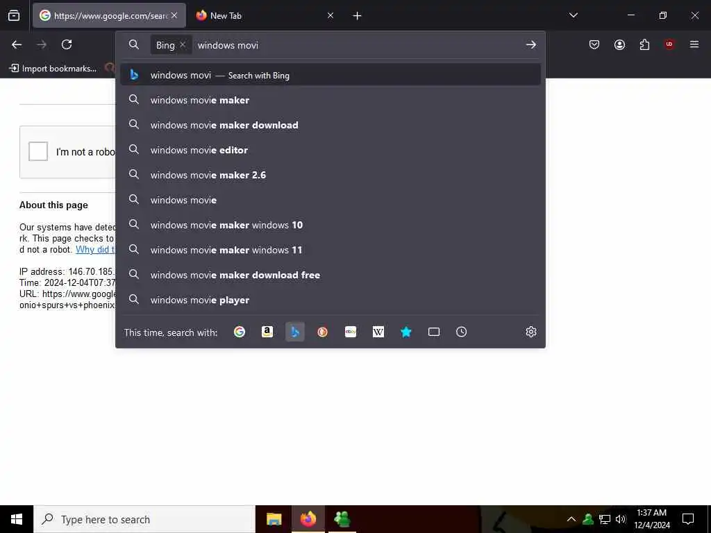Viewport: 711px width, 533px height.
Task: Search open tabs using the tab icon
Action: [434, 332]
